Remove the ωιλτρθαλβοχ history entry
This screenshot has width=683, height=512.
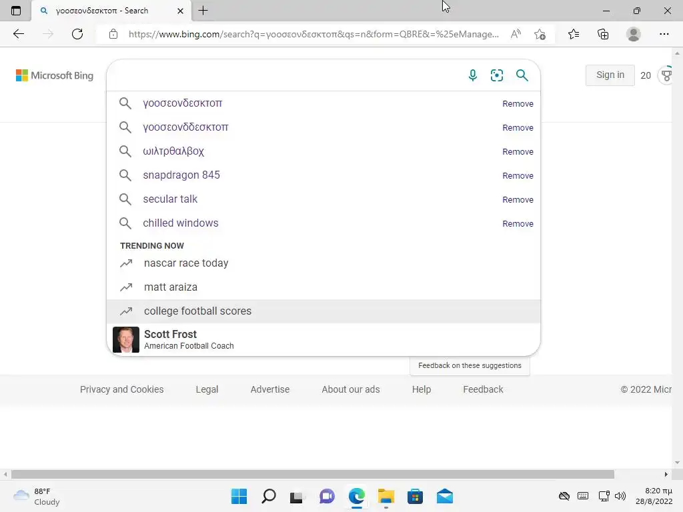(518, 151)
